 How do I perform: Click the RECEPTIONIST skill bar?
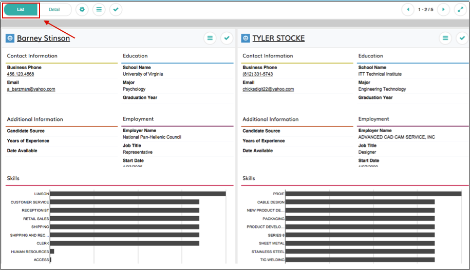pyautogui.click(x=125, y=210)
